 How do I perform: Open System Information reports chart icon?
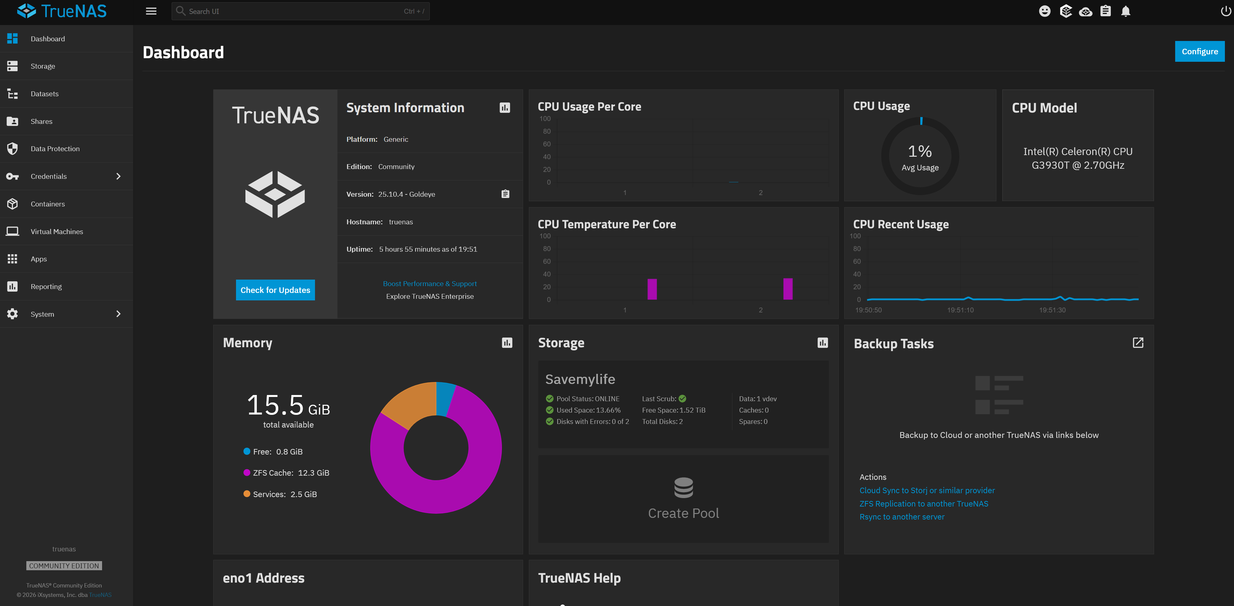505,108
